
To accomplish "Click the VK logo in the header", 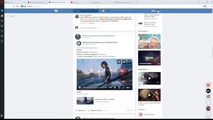I will (x=56, y=11).
